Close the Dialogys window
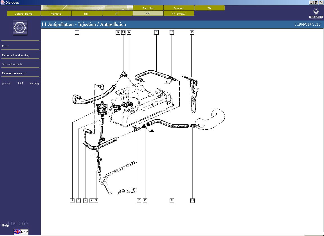324x236 pixels. [321, 3]
